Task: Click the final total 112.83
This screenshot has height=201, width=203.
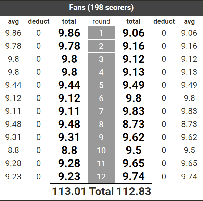Action: [x=134, y=191]
